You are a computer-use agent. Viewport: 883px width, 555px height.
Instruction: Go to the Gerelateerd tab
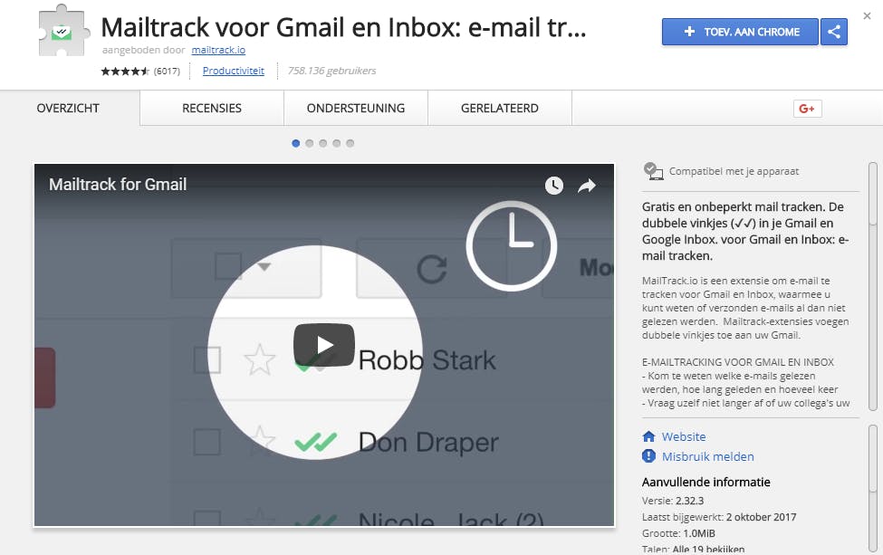[500, 108]
